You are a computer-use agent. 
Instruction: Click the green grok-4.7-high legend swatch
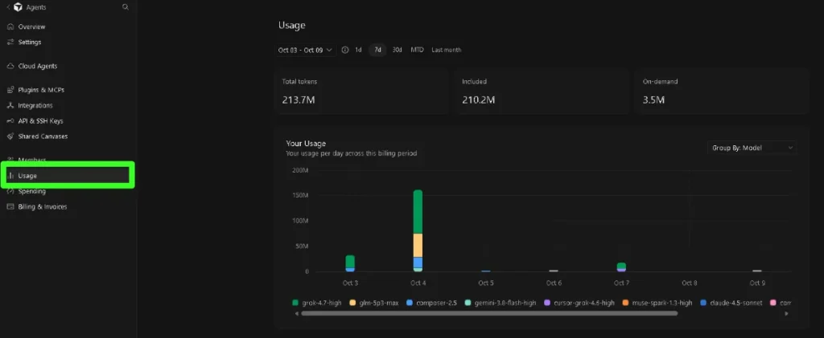(x=295, y=303)
